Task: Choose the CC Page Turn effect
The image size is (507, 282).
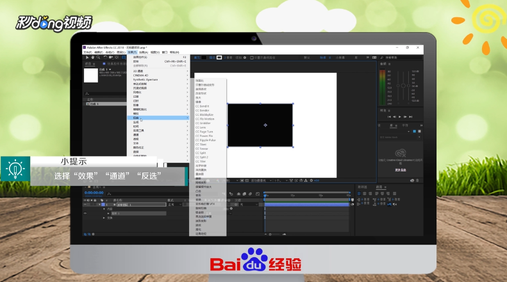Action: tap(204, 132)
